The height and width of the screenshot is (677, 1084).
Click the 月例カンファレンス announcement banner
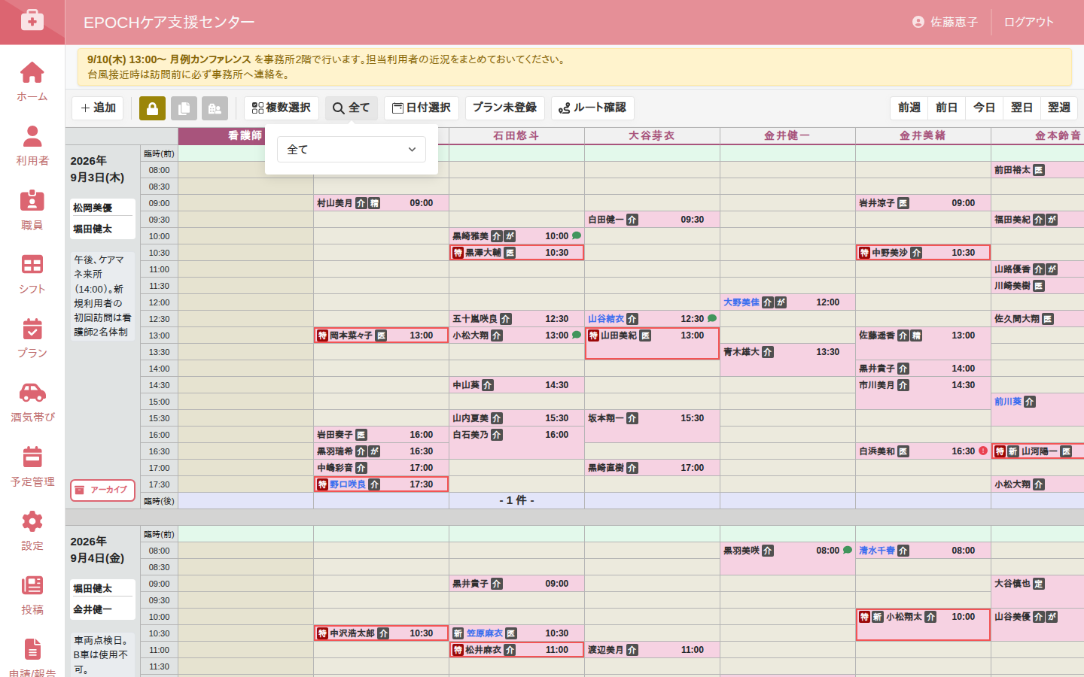point(574,67)
